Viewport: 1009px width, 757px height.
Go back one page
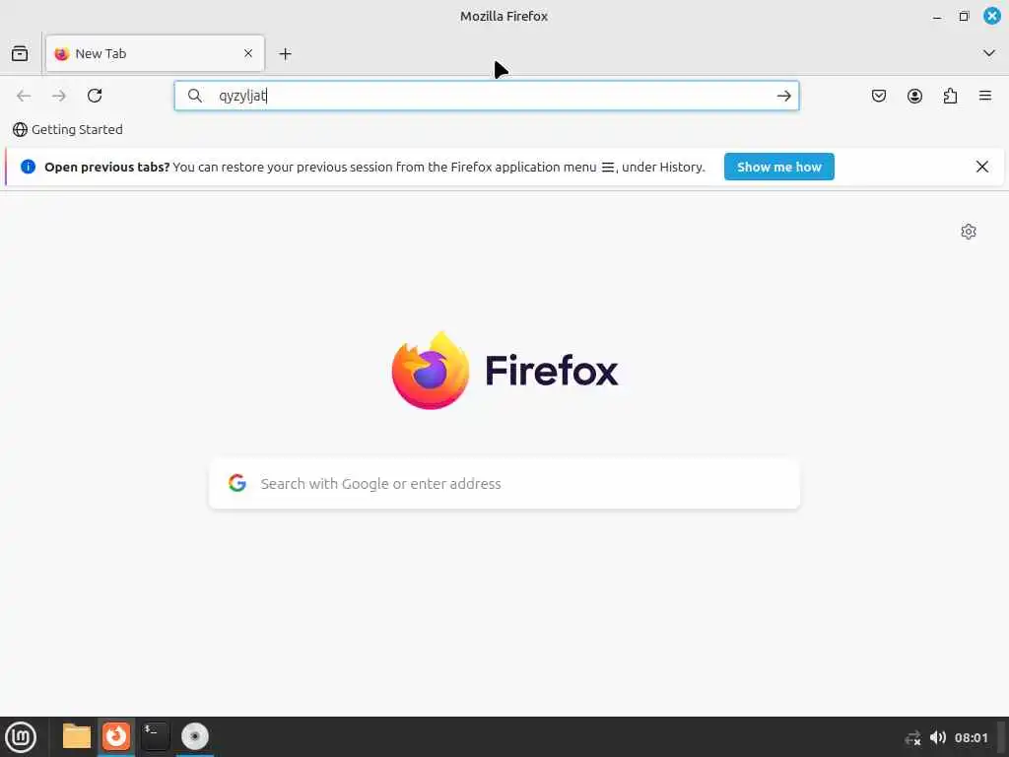(24, 96)
